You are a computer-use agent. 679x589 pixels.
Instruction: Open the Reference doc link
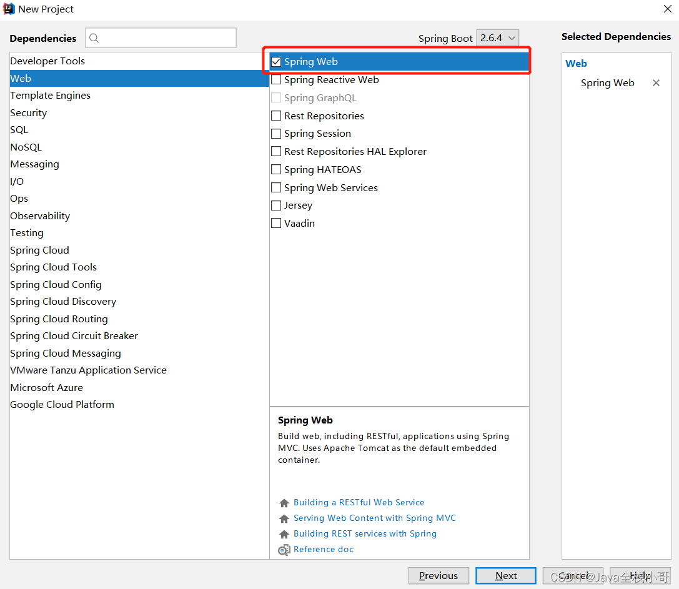324,549
